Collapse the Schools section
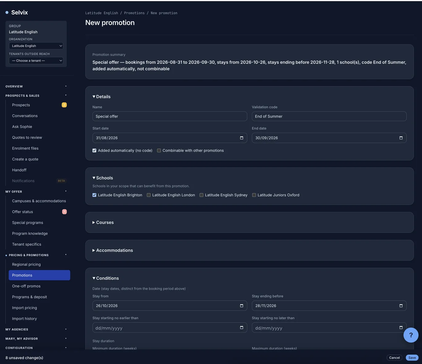Viewport: 422px width, 364px height. [103, 178]
